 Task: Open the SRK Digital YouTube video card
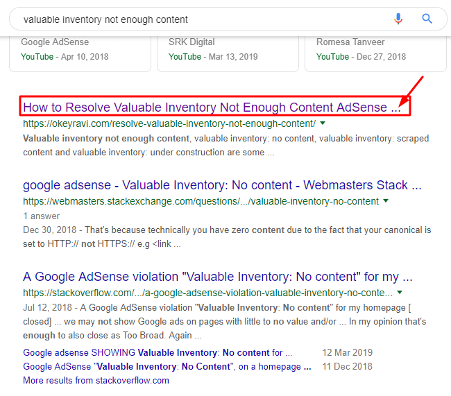click(x=228, y=53)
